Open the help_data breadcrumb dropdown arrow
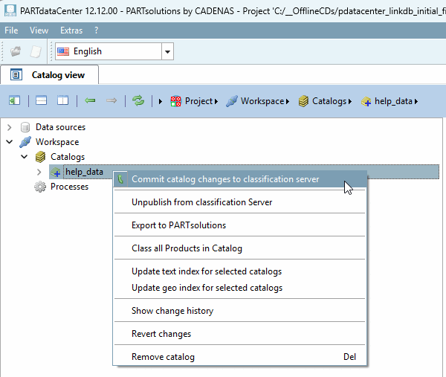Viewport: 446px width, 377px height. [x=416, y=101]
